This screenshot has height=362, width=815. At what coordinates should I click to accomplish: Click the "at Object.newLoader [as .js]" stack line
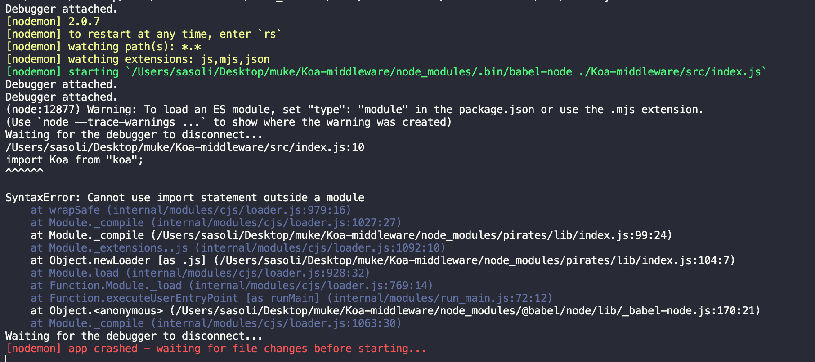(383, 260)
